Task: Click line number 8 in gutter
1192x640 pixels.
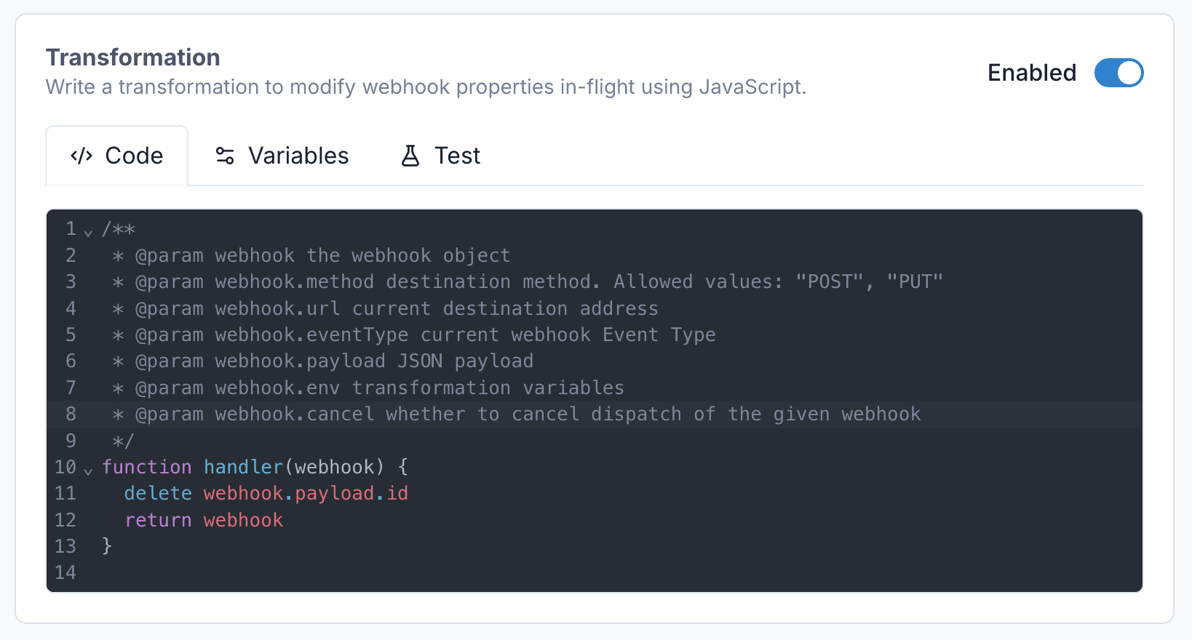Action: click(71, 414)
